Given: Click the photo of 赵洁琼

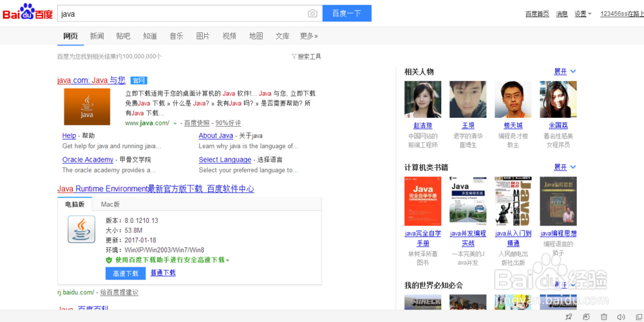Looking at the screenshot, I should click(x=423, y=99).
